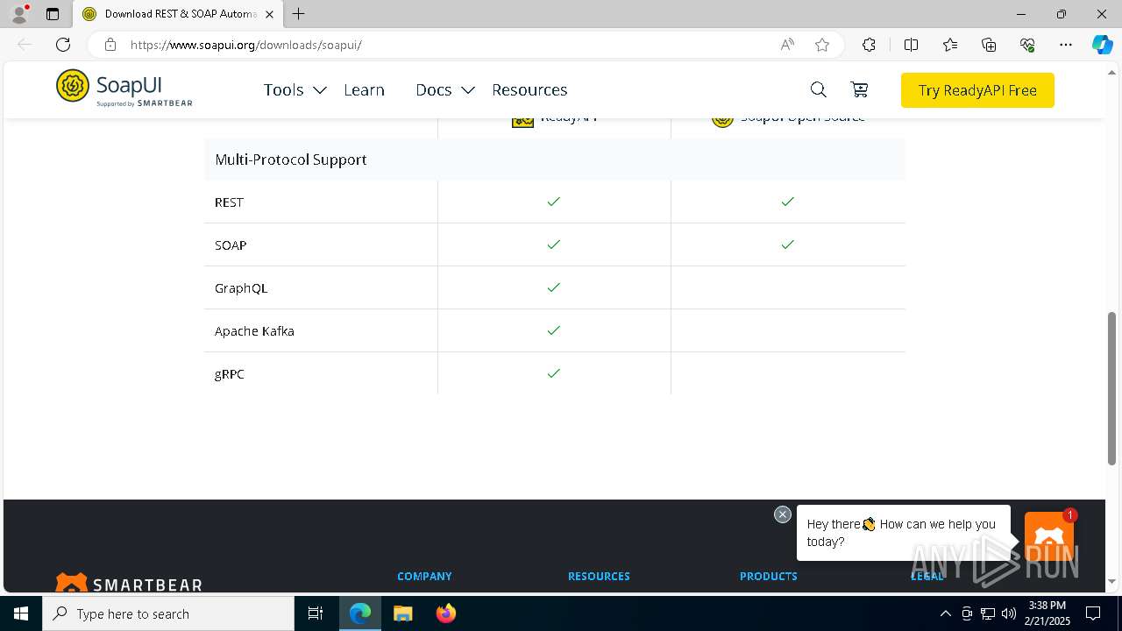Open the COMPANY footer heading

coord(424,576)
